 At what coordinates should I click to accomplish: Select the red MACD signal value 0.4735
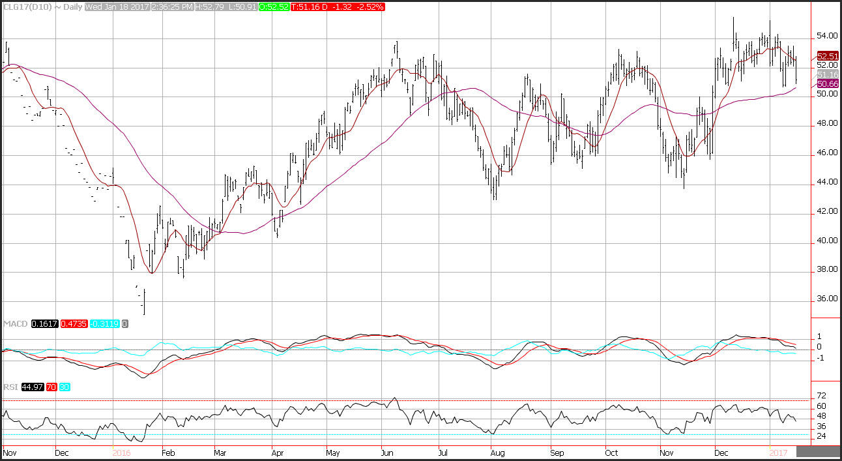74,324
